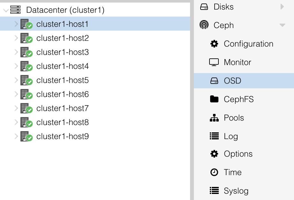Select cluster1-host7 in the tree

coord(62,108)
